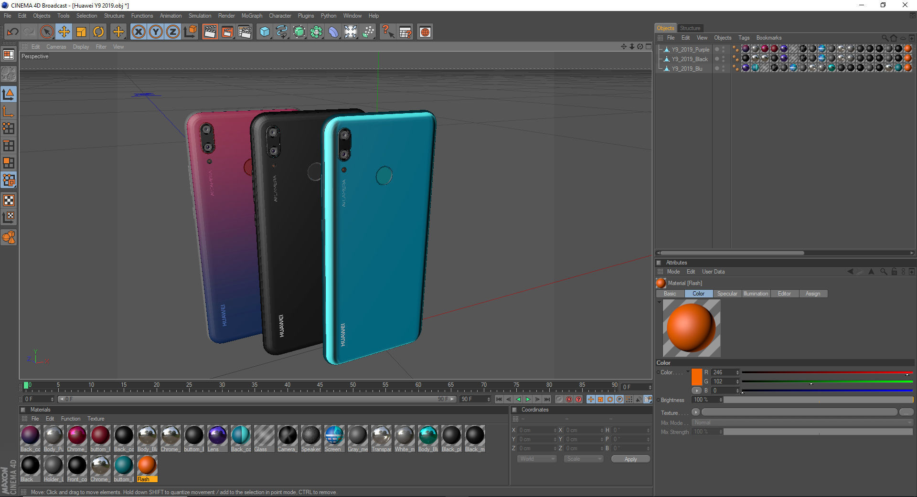Open the Render Settings icon
This screenshot has width=917, height=497.
(x=245, y=32)
